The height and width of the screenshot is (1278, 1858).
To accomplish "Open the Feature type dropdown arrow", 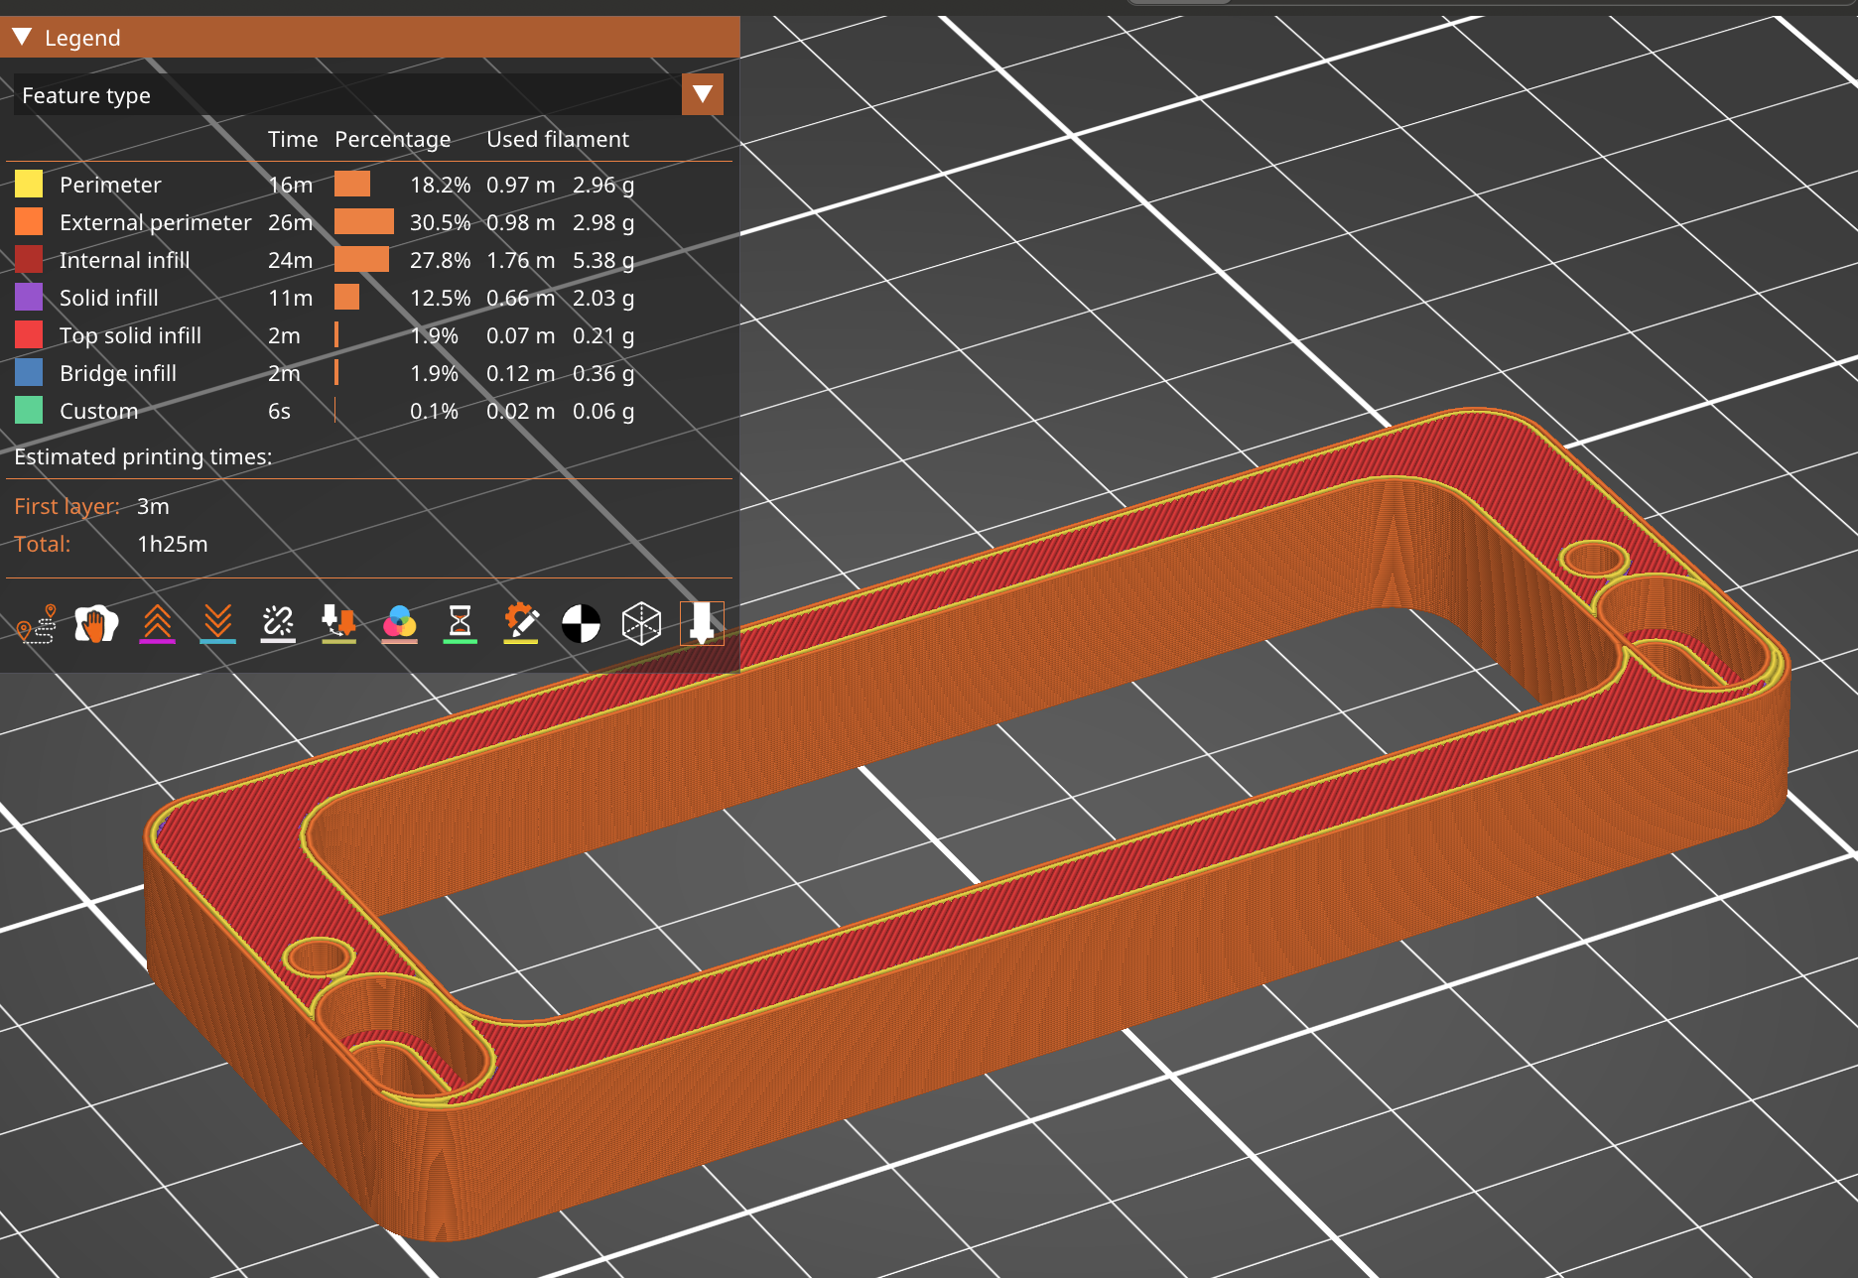I will pyautogui.click(x=703, y=94).
